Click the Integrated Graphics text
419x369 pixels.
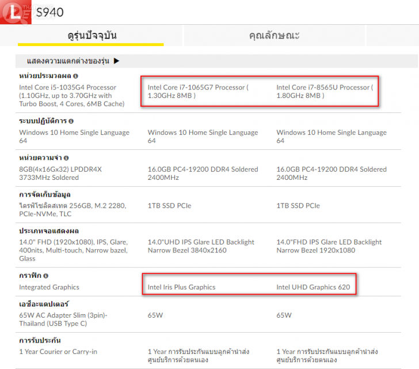point(49,287)
